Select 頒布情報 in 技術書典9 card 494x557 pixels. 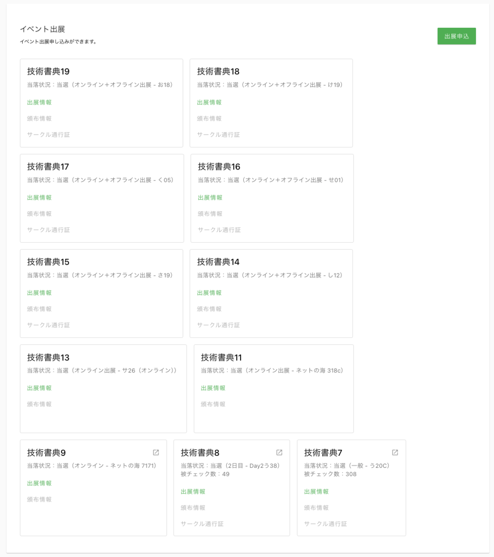coord(39,499)
